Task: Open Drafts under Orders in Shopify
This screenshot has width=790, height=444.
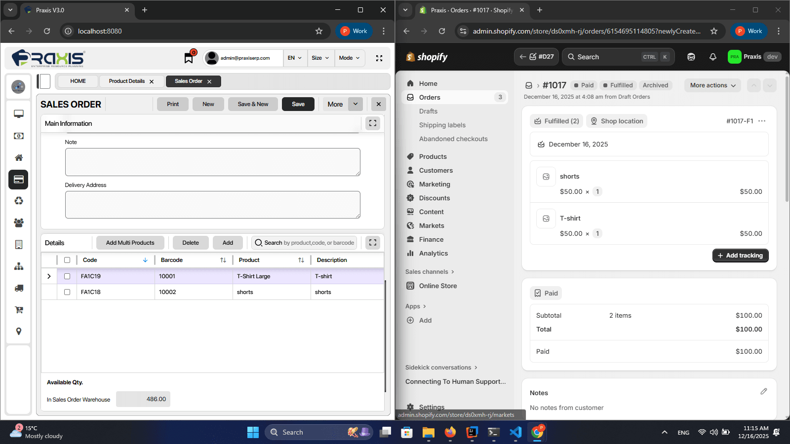Action: tap(428, 111)
